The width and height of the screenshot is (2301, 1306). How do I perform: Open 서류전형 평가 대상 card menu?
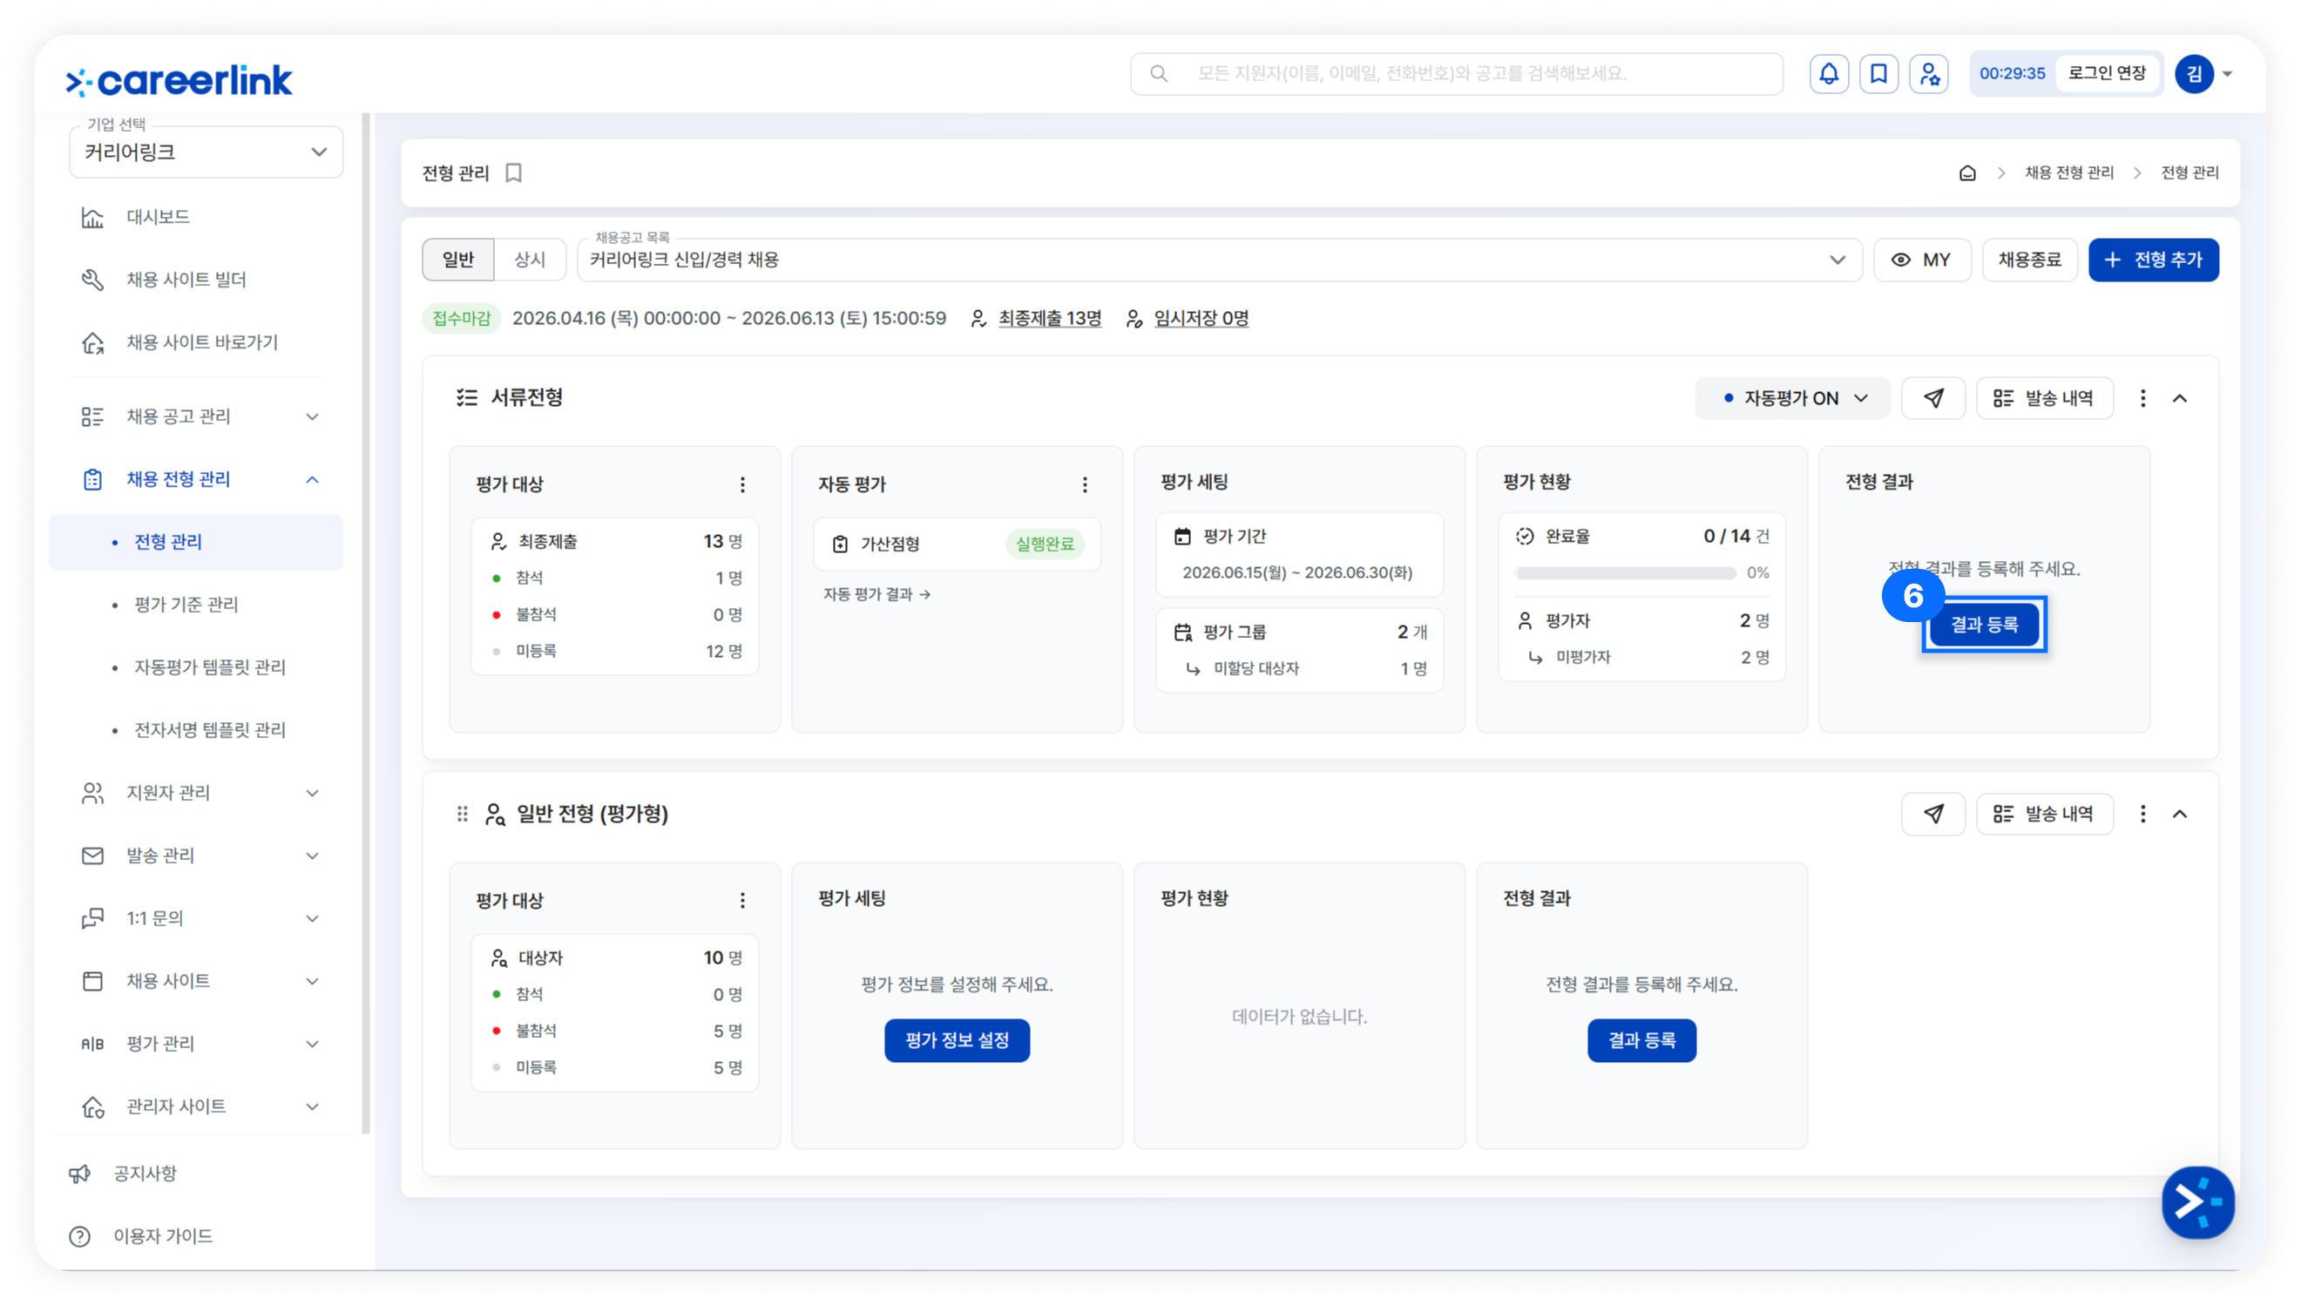pos(742,484)
